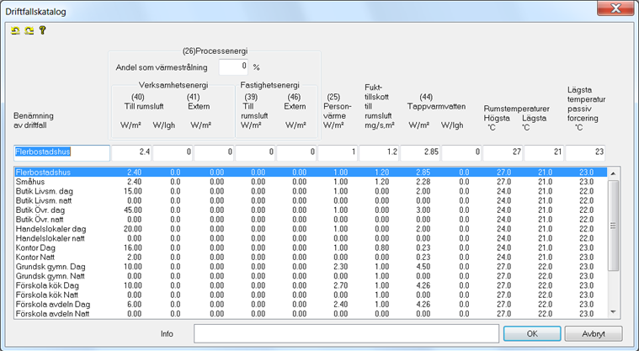
Task: Select the Kontor Natt row
Action: 311,258
